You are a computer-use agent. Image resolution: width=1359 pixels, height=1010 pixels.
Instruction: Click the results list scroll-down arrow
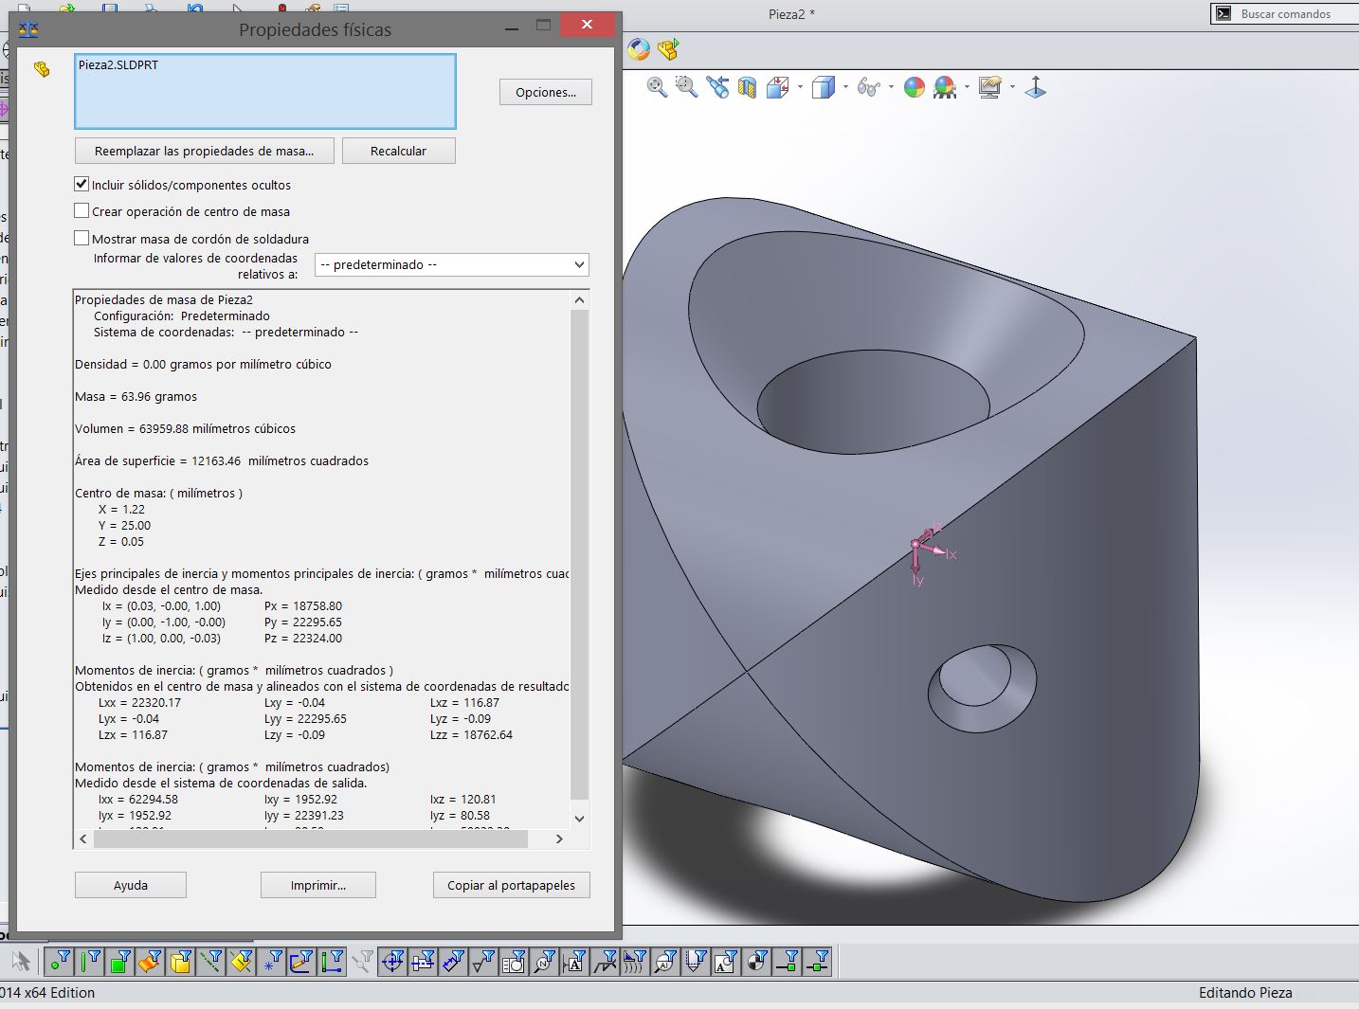coord(580,819)
